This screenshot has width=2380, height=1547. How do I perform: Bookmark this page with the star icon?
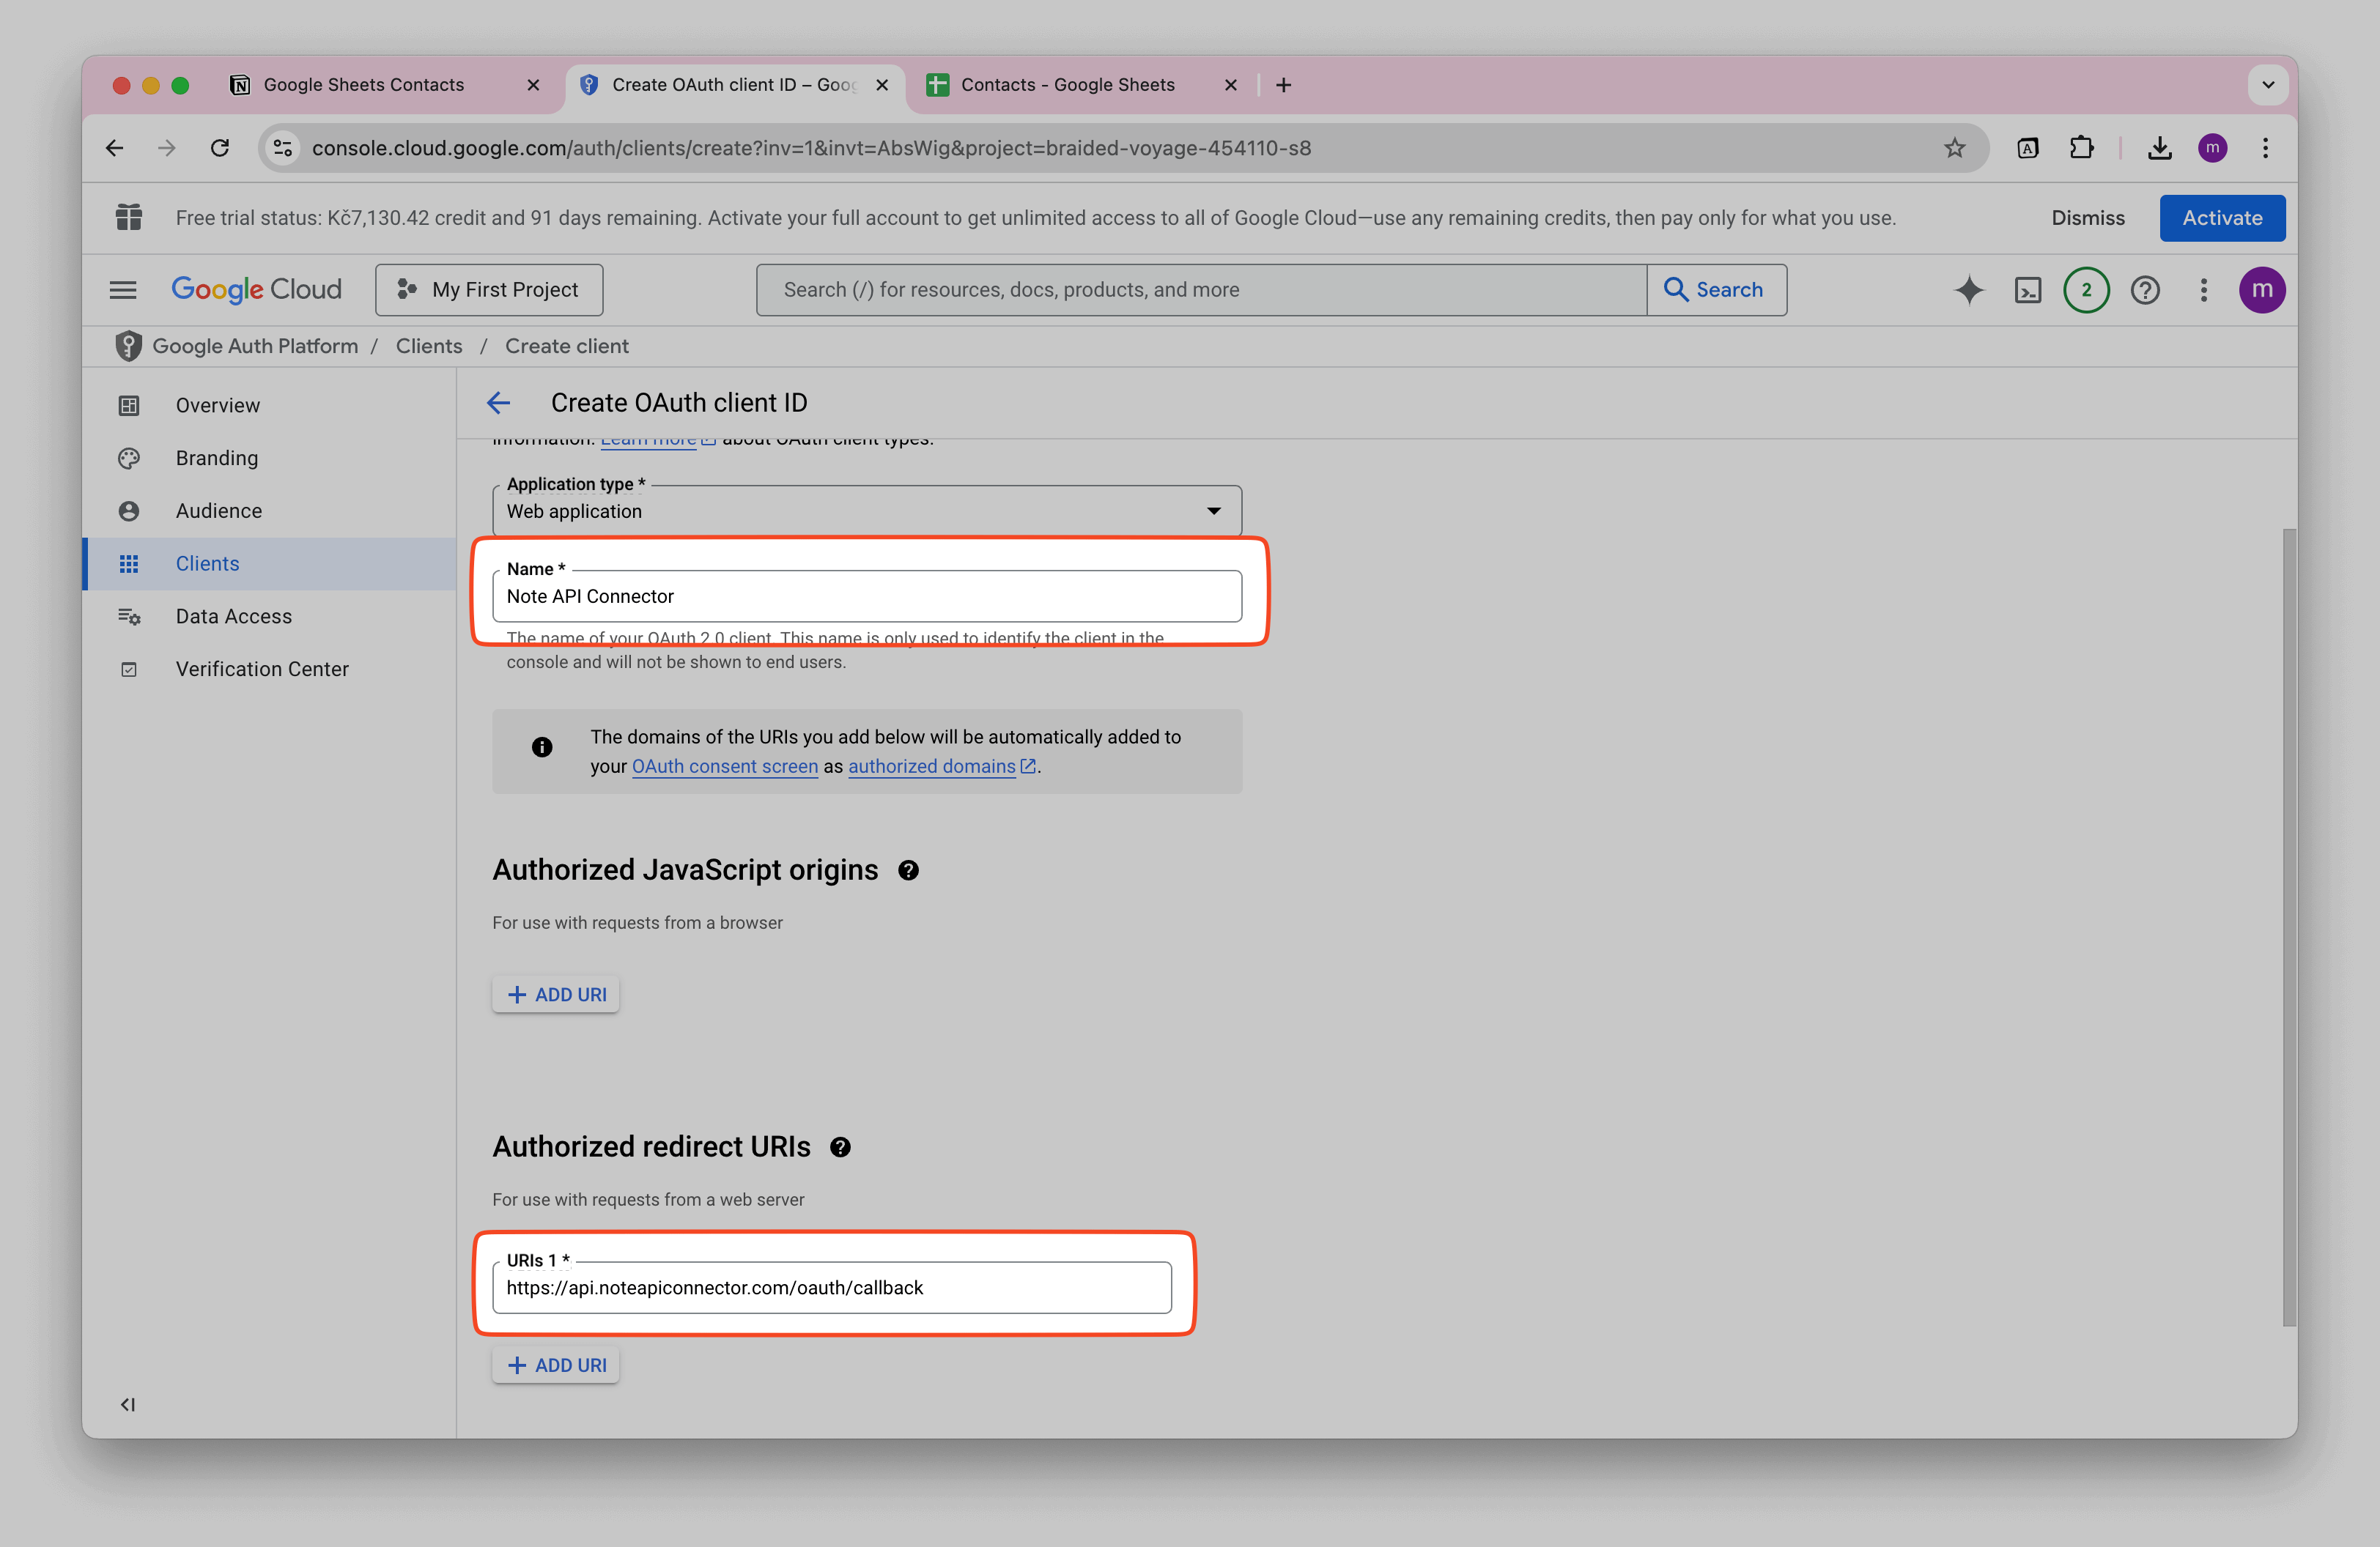click(x=1954, y=148)
